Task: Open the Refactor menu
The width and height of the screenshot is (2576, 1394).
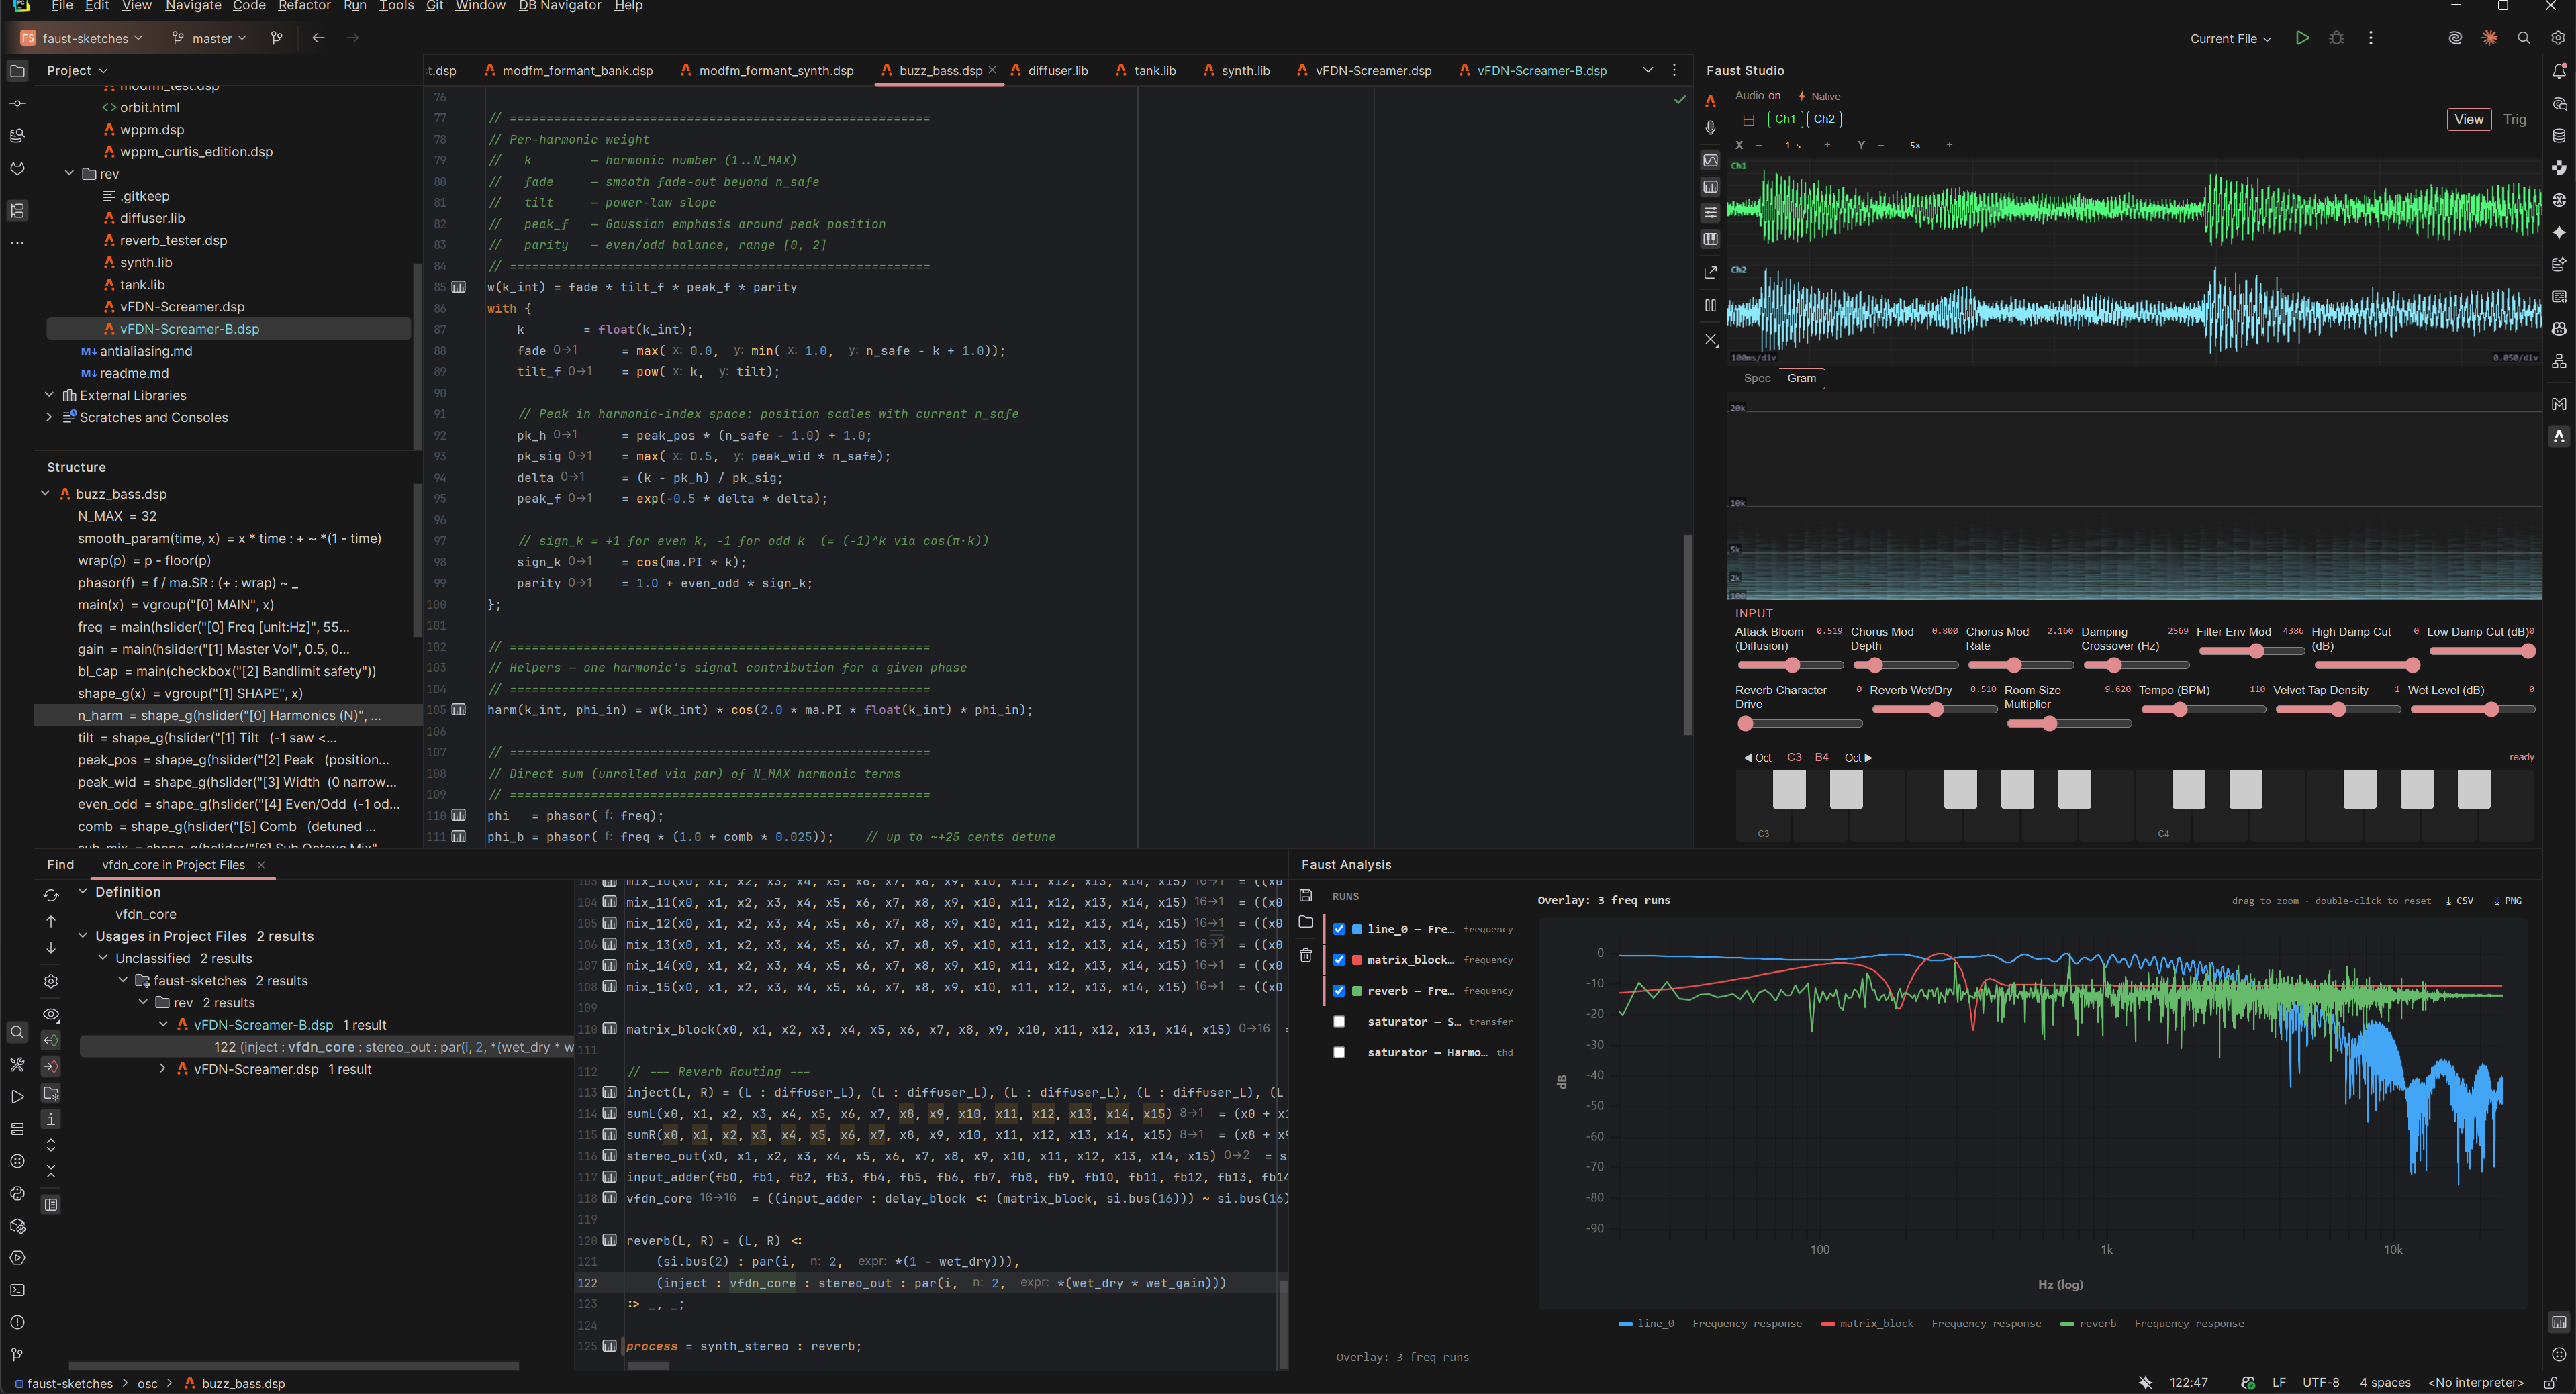Action: point(304,6)
